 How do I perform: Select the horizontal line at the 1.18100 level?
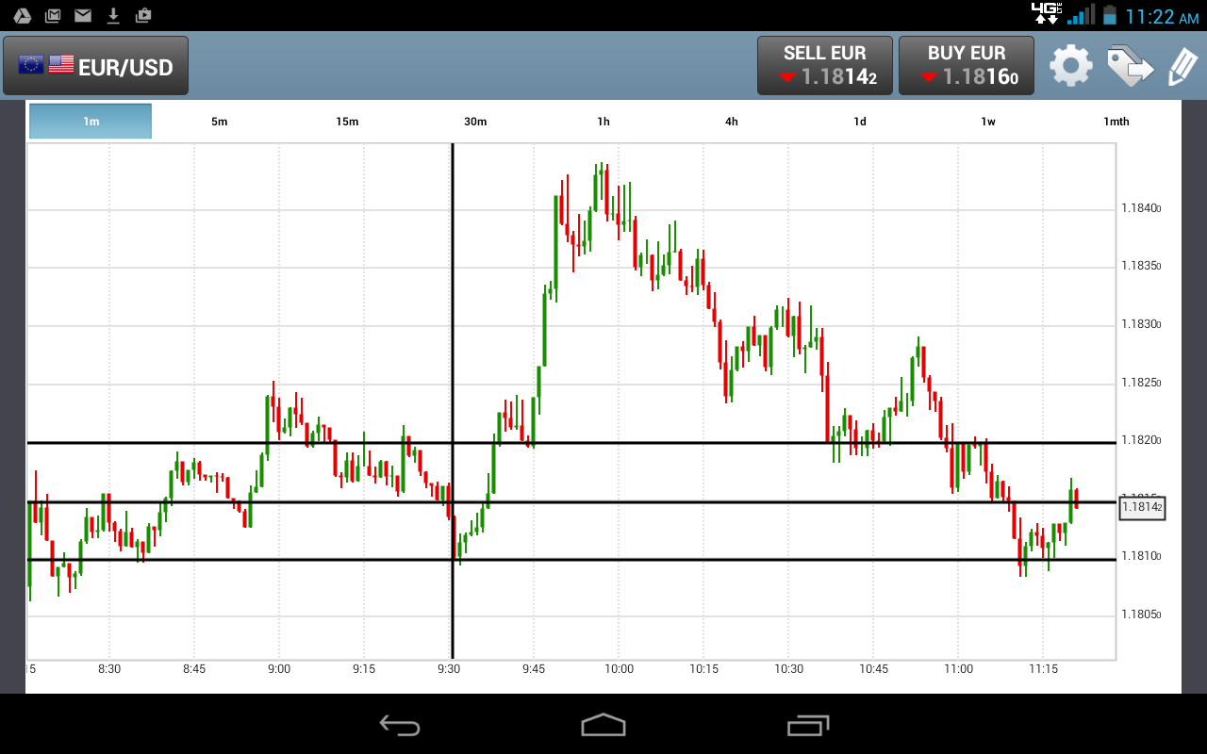(571, 560)
